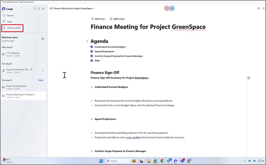Open Google Chrome from the taskbar
The height and width of the screenshot is (165, 266).
tap(162, 161)
